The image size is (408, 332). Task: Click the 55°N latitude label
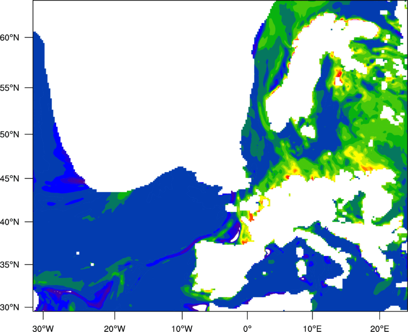coord(10,88)
